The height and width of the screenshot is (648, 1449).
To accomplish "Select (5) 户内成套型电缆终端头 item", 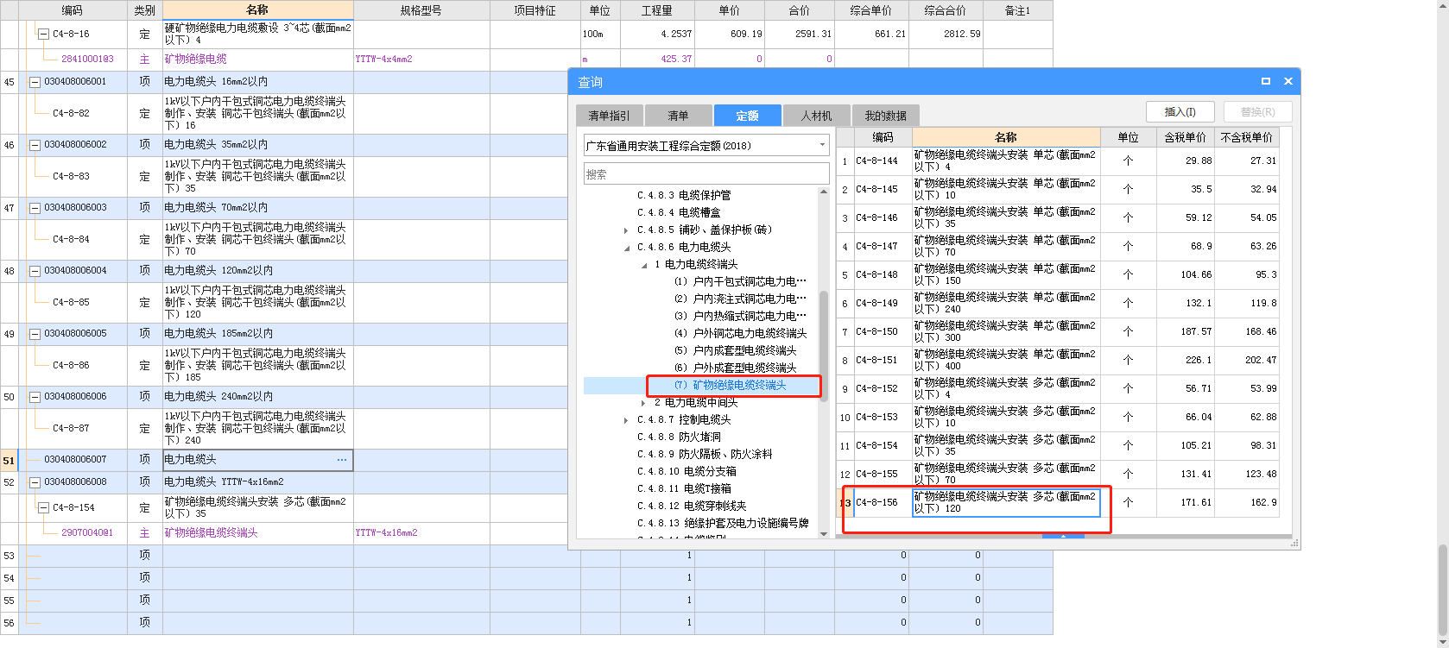I will 735,350.
